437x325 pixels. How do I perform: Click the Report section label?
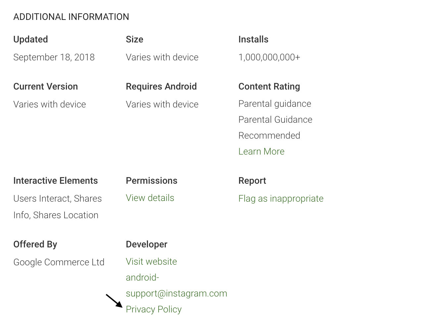point(252,180)
